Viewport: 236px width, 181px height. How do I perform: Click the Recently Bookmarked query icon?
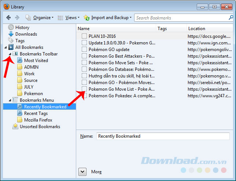pos(20,106)
